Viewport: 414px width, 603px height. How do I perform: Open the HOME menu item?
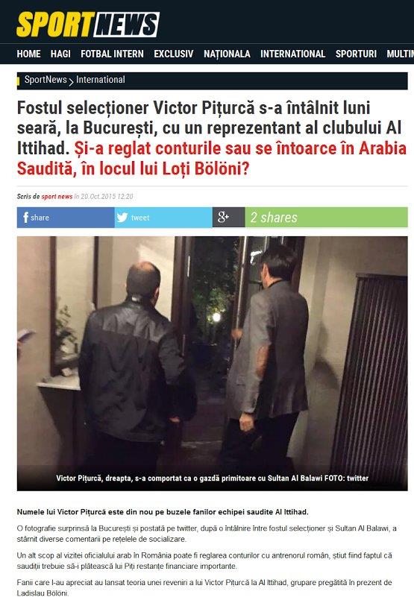point(28,54)
